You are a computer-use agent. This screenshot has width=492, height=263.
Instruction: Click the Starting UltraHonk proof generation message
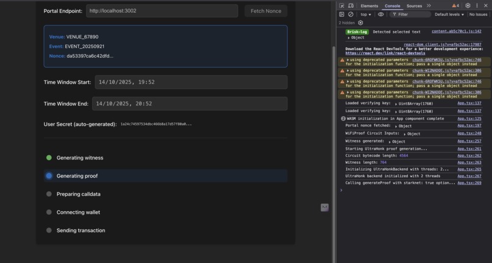point(386,149)
